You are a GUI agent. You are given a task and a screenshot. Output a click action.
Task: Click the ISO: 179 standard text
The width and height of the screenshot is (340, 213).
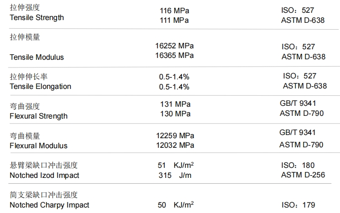298,205
